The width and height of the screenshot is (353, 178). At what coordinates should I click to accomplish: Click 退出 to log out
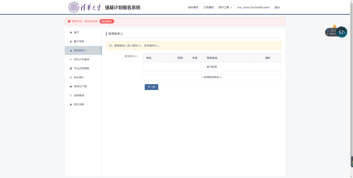[x=277, y=8]
